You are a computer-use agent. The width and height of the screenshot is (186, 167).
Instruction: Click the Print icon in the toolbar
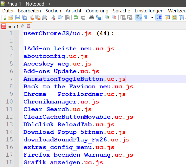pyautogui.click(x=45, y=17)
